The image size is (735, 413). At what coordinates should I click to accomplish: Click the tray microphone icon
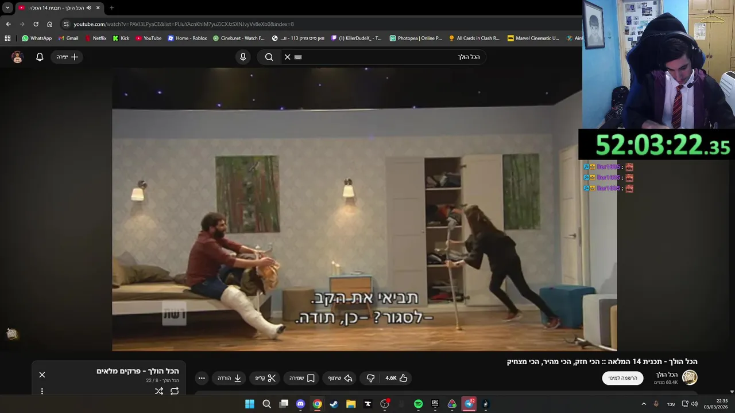pos(656,404)
